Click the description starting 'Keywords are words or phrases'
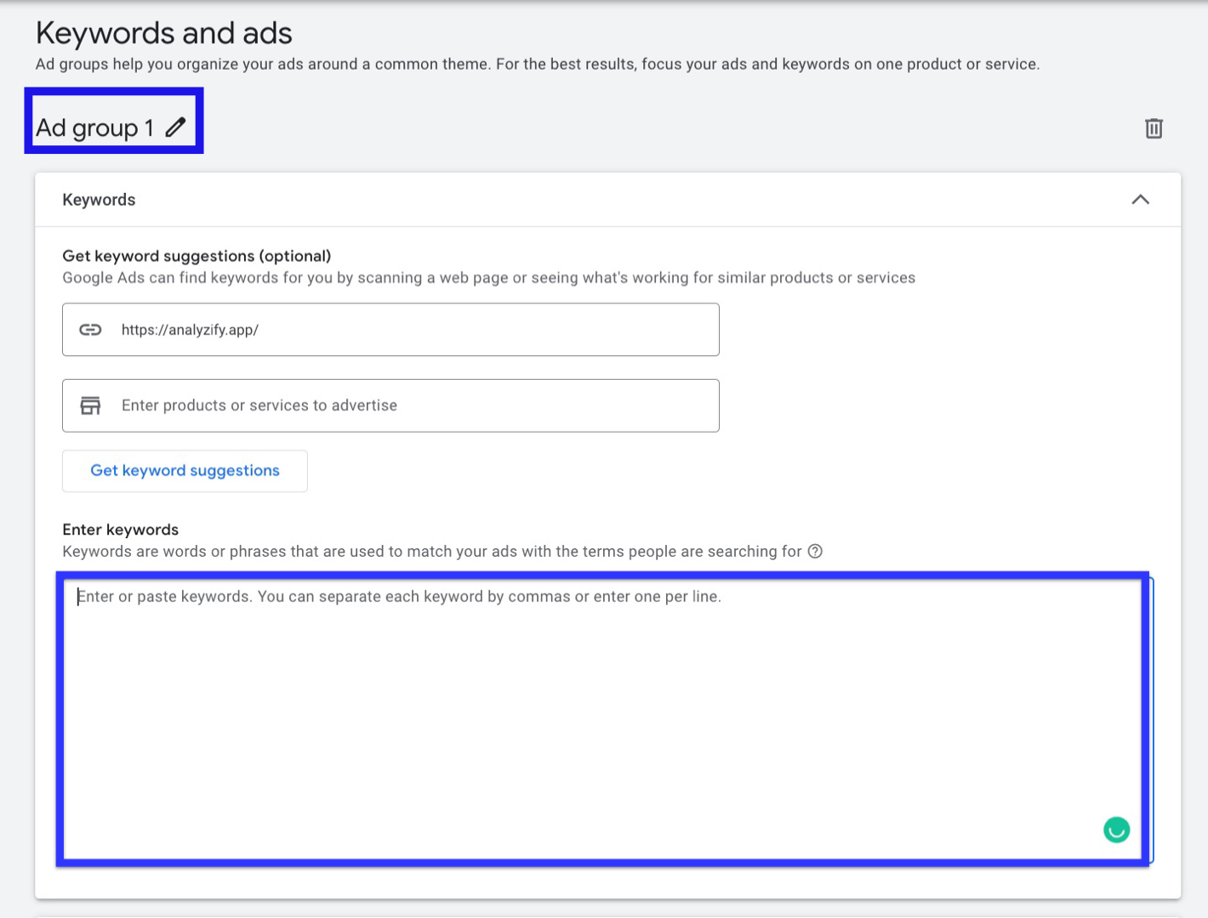The width and height of the screenshot is (1208, 918). (432, 552)
